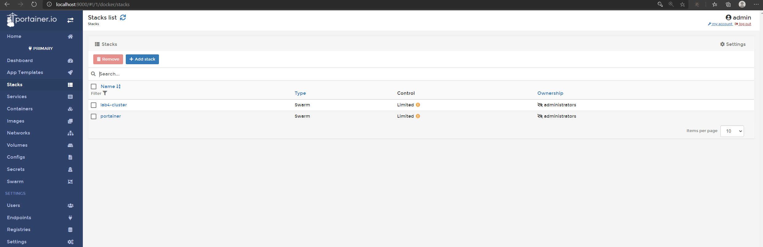
Task: Click the Settings cogs icon in sidebar
Action: click(70, 242)
